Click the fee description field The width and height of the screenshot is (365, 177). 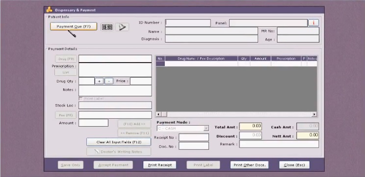tap(115, 115)
